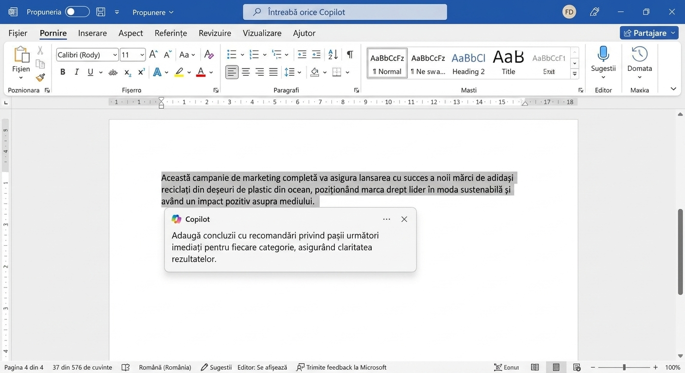The height and width of the screenshot is (373, 685).
Task: Click the Copy icon
Action: point(40,64)
